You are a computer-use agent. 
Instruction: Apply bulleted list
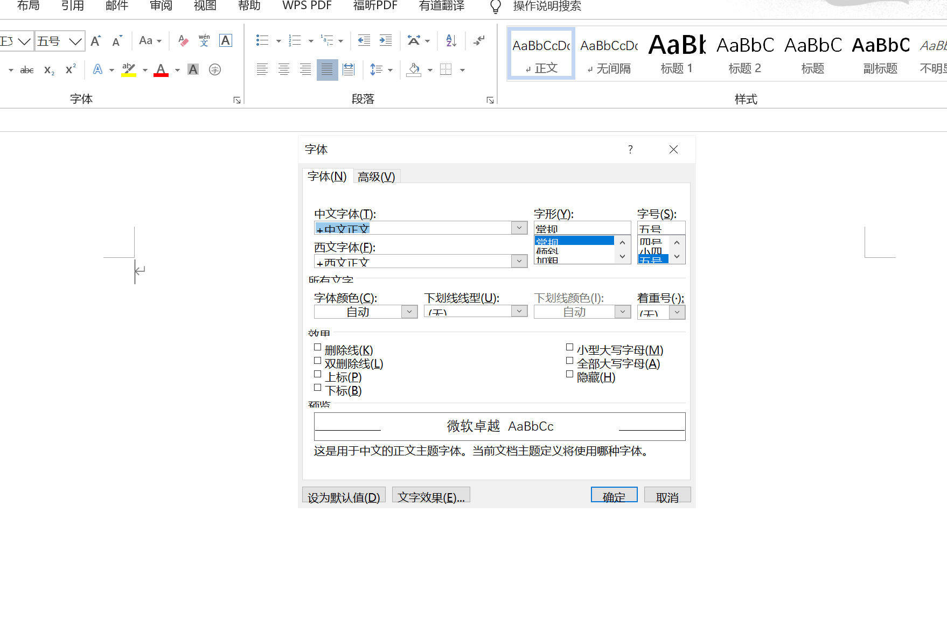(262, 40)
